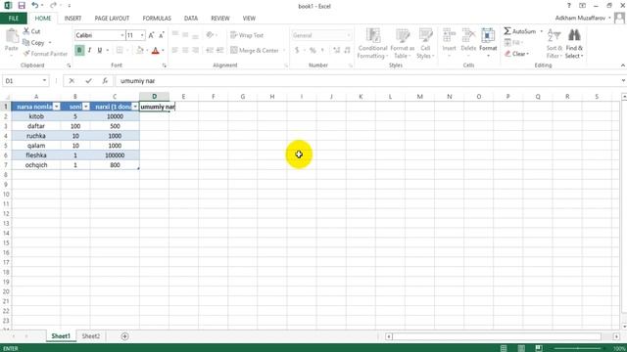
Task: Open the font size dropdown
Action: point(142,35)
